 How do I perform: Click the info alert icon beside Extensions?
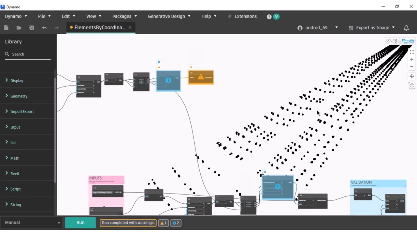click(269, 17)
